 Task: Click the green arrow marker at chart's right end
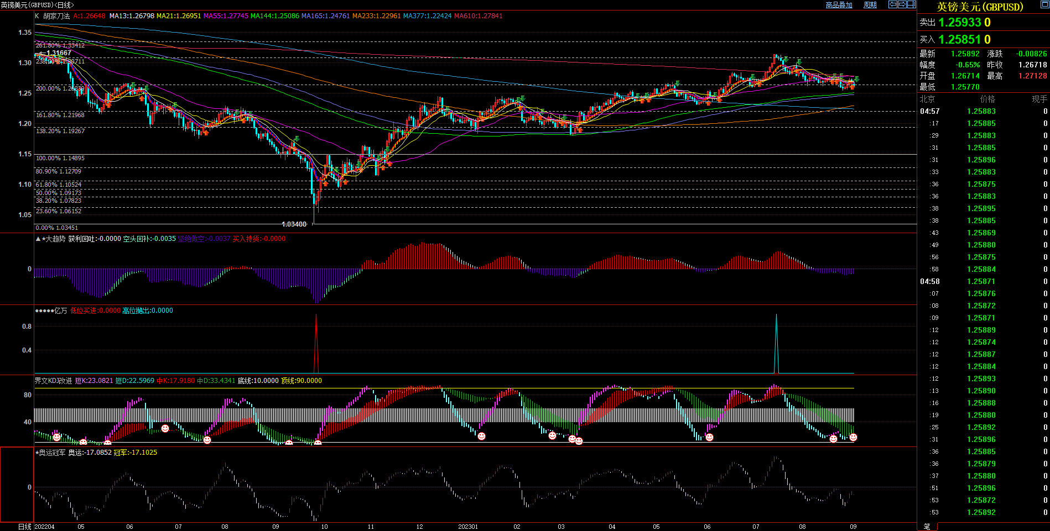click(856, 79)
